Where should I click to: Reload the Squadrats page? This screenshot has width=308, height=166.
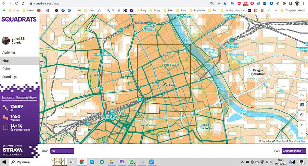coord(17,3)
